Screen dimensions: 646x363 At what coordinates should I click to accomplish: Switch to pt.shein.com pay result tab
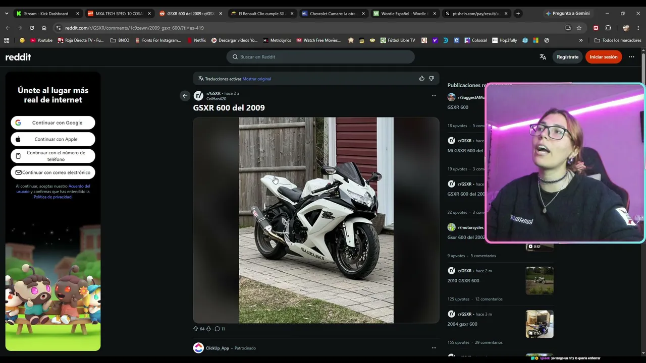click(476, 14)
